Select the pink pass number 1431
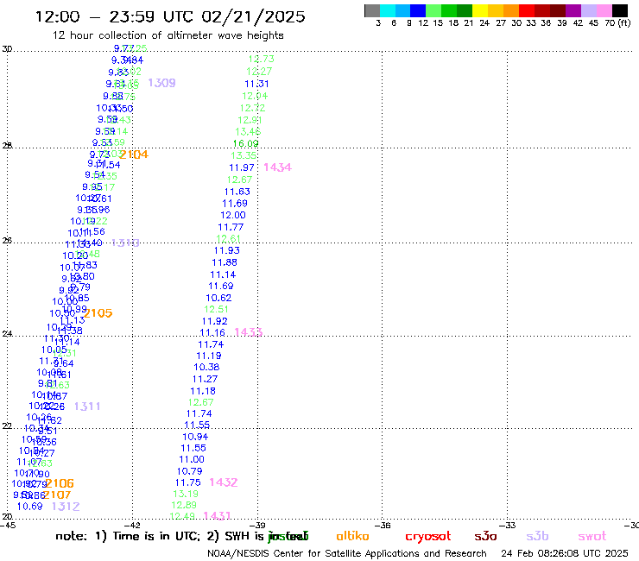 (x=217, y=516)
